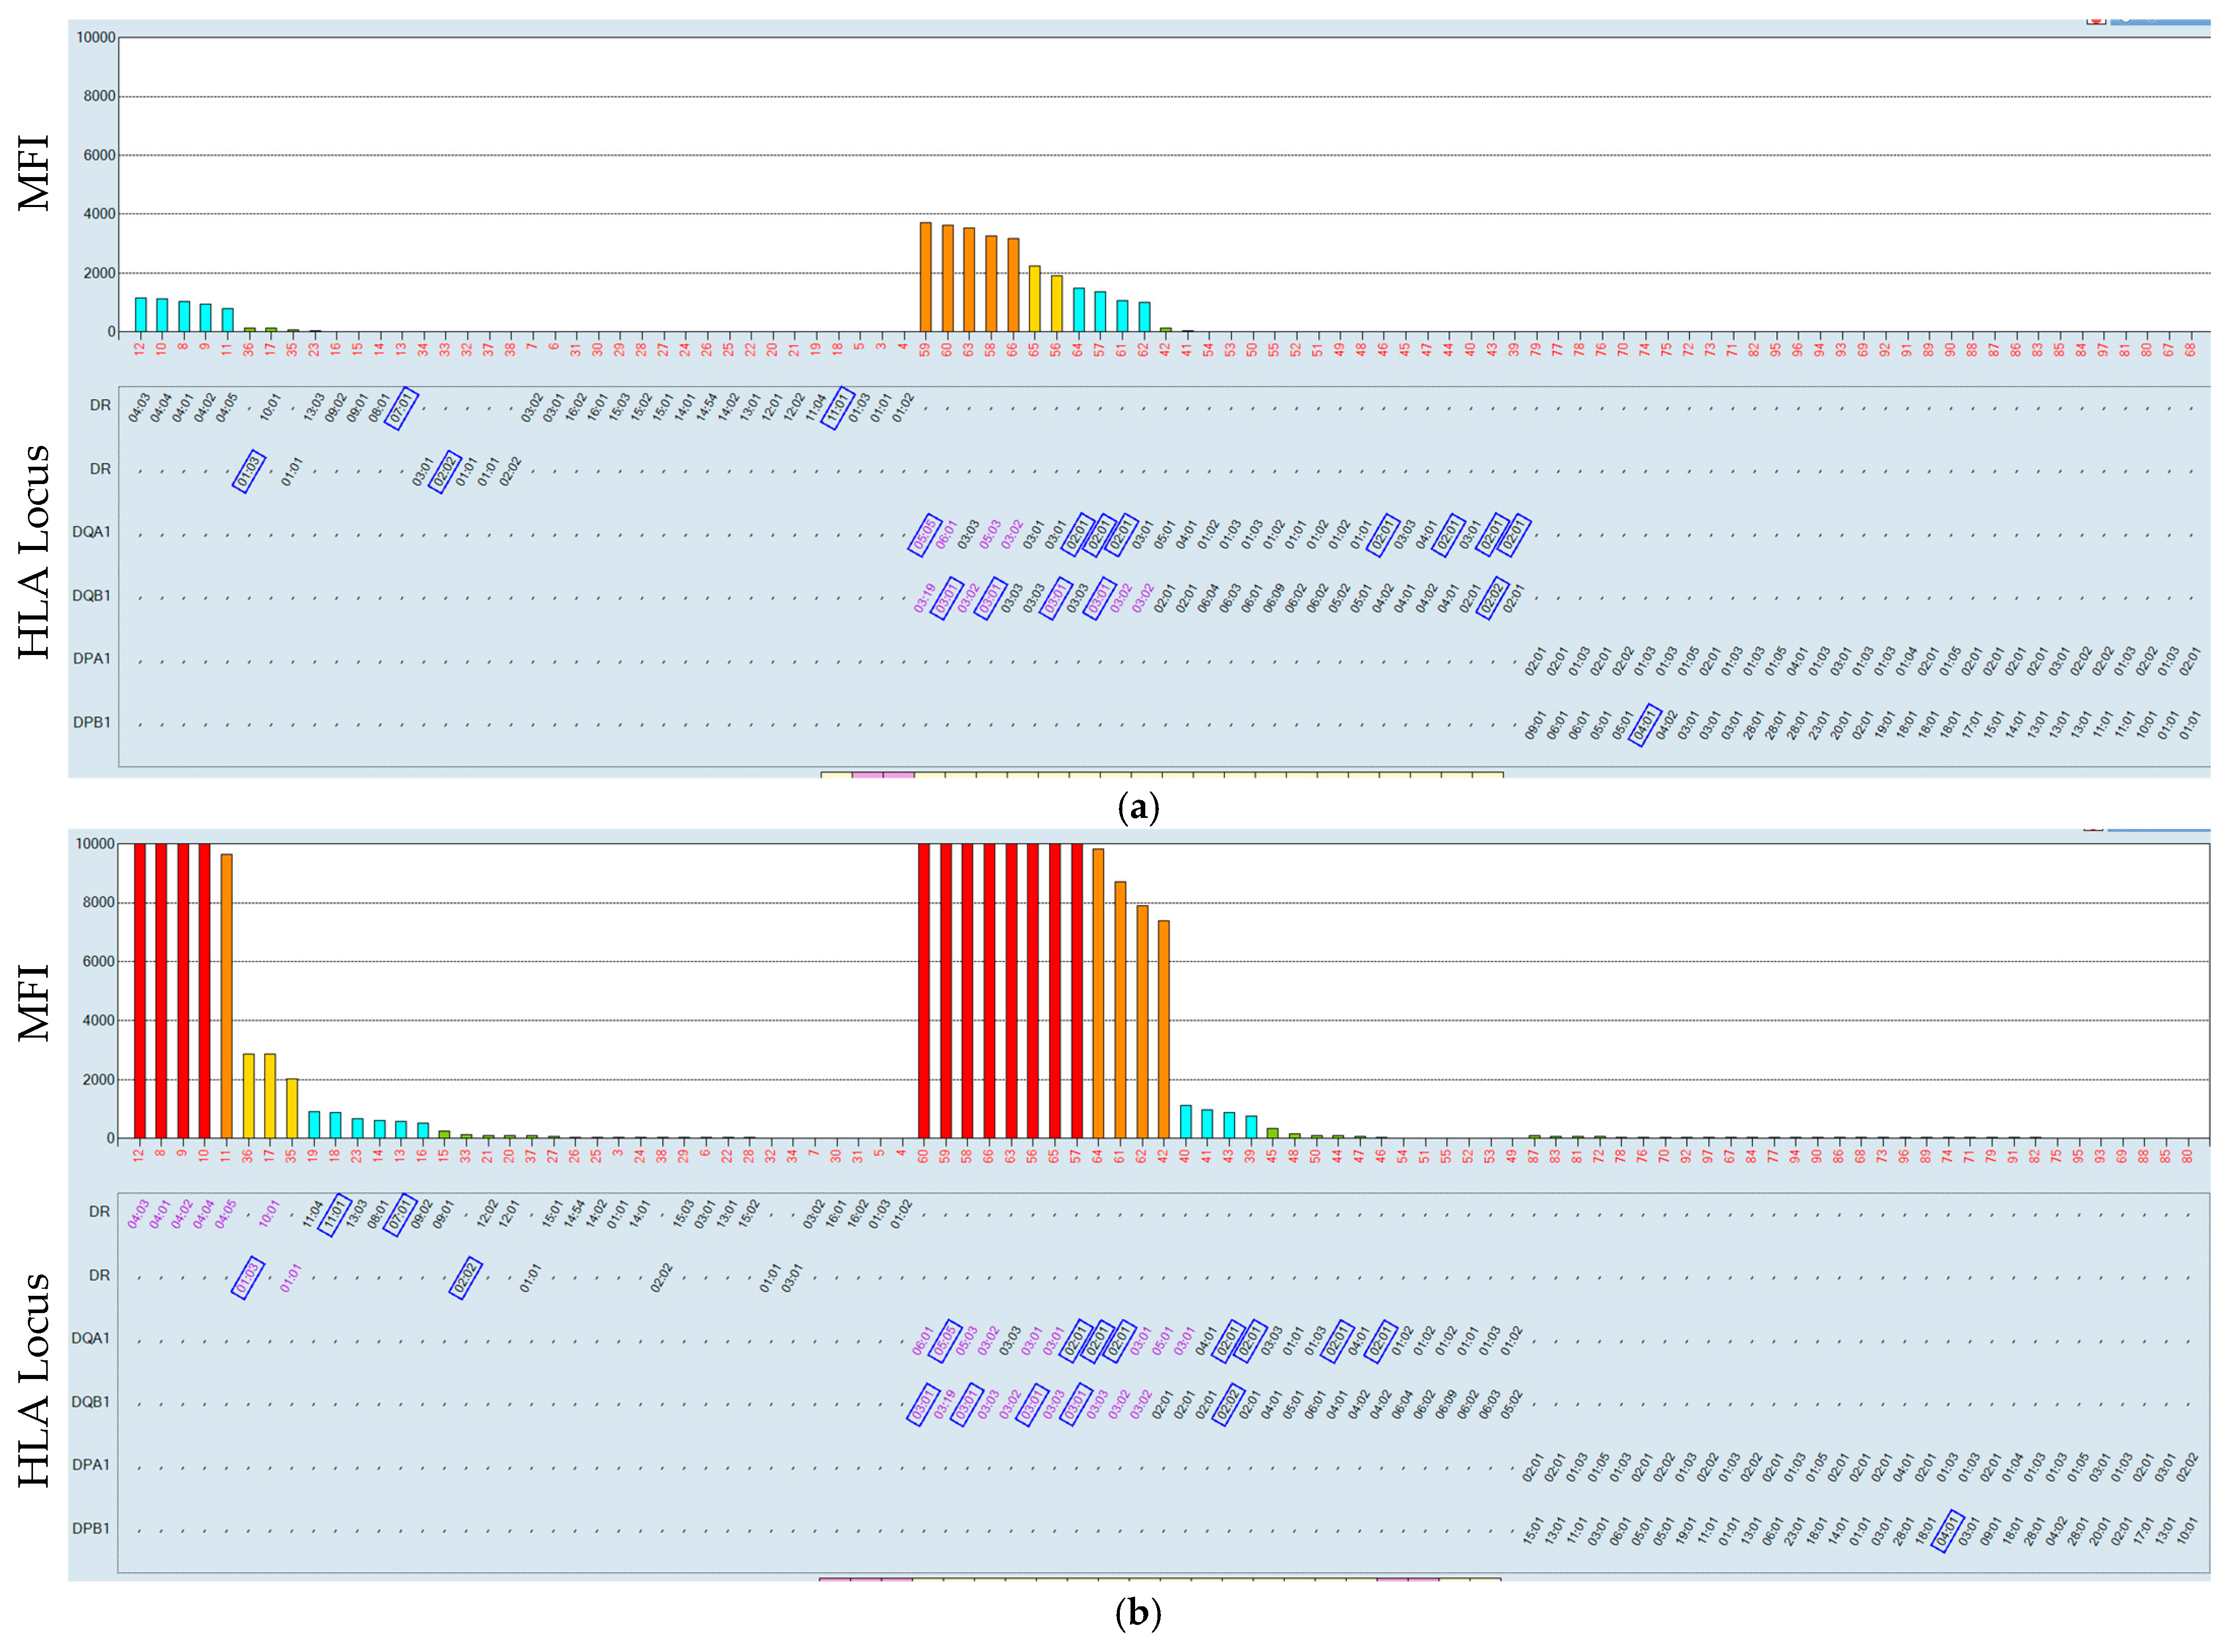Select orange bar for bead 42 in panel (b)
This screenshot has height=1652, width=2224.
(1164, 1029)
